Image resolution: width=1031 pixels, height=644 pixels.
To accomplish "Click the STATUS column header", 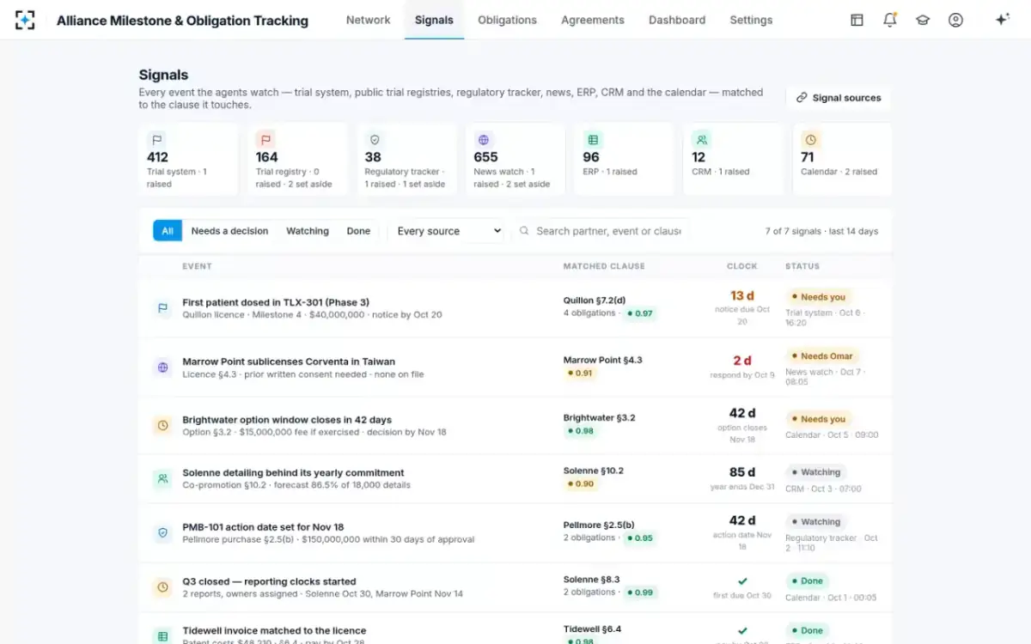I will [802, 266].
